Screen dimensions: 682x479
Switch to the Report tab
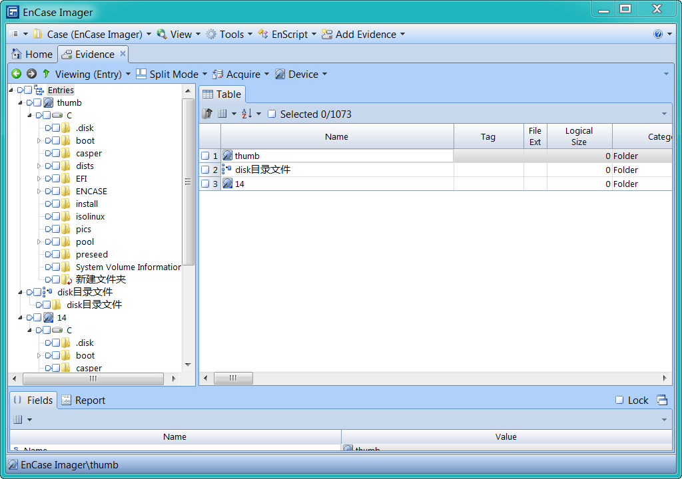(x=85, y=400)
